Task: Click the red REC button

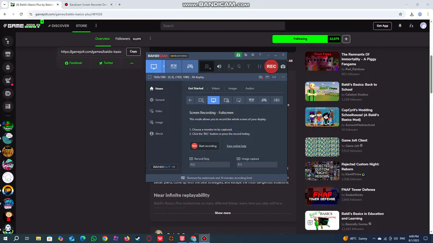Action: [271, 66]
